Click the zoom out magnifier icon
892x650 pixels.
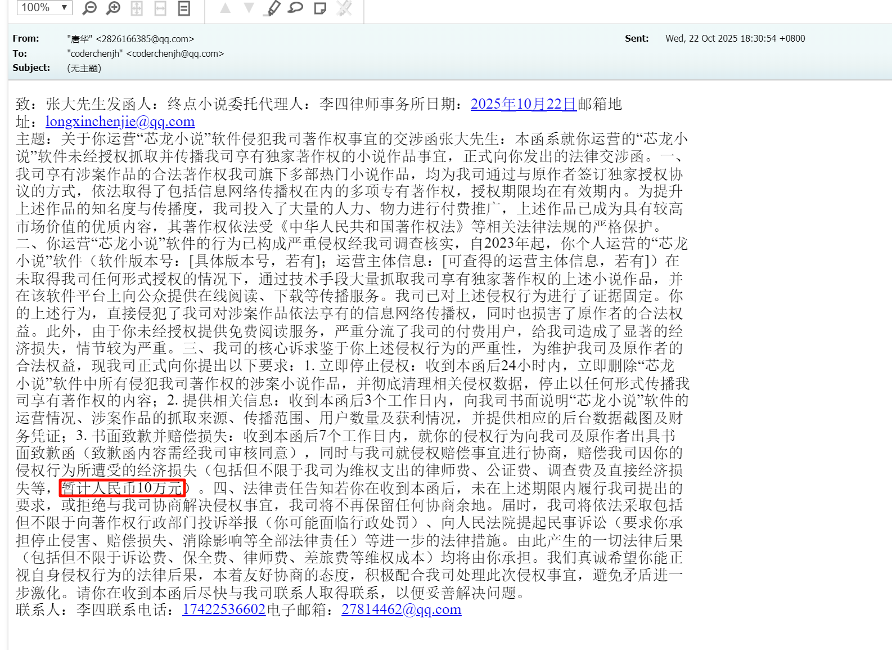tap(89, 8)
